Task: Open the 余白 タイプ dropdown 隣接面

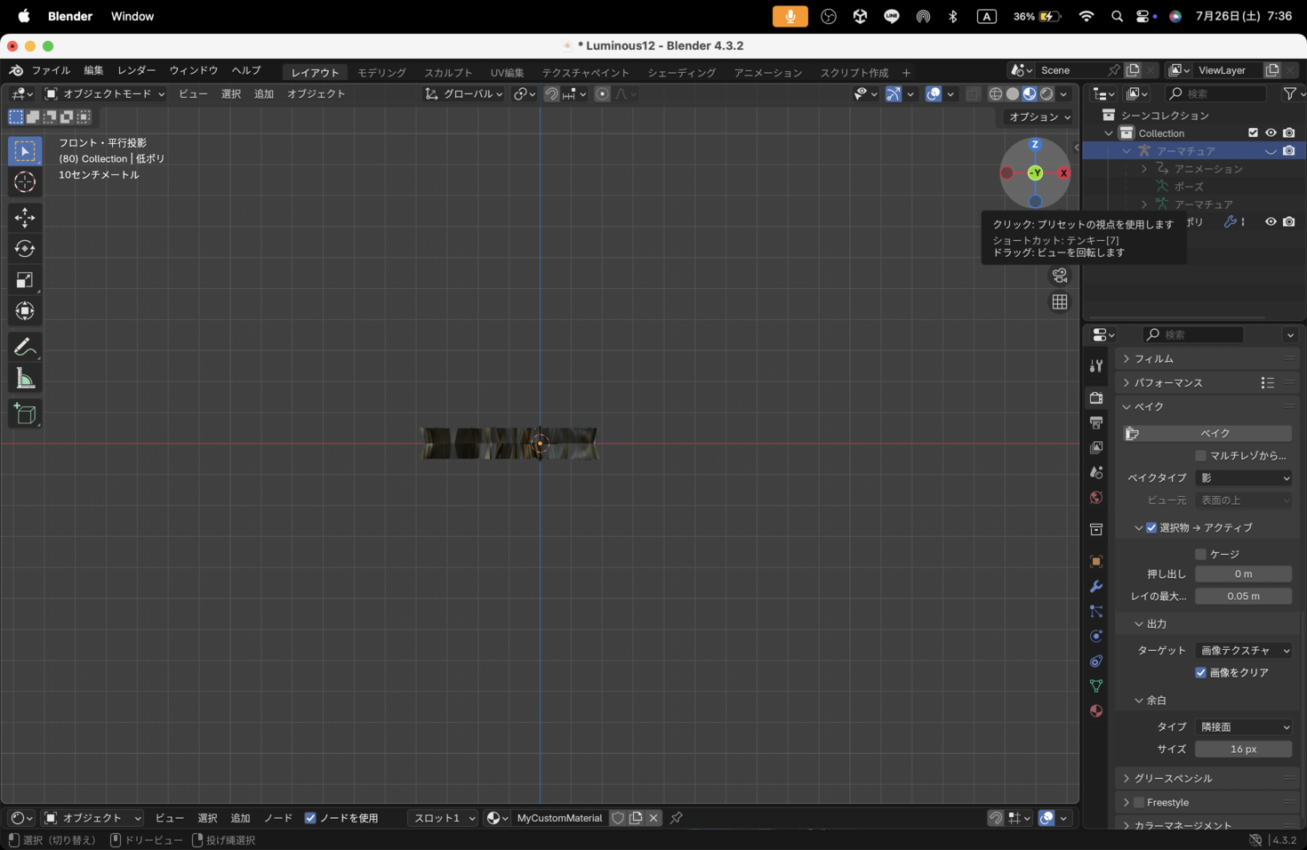Action: click(1244, 727)
